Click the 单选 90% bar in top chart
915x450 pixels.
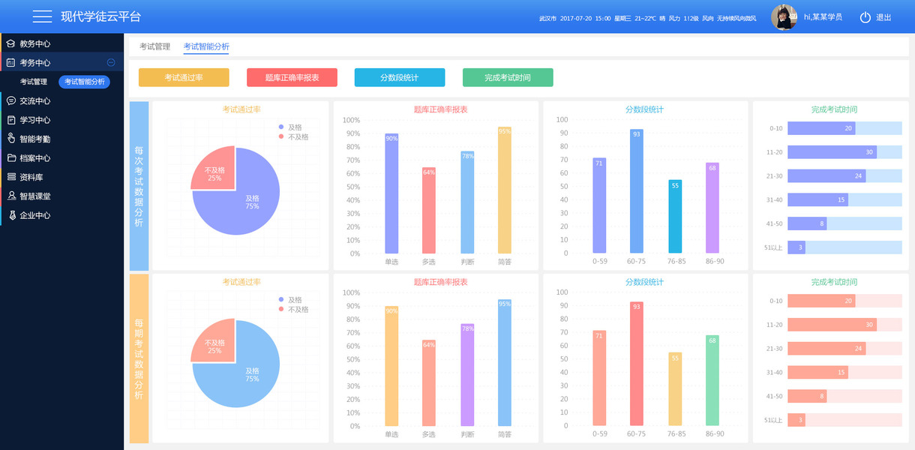coord(391,193)
